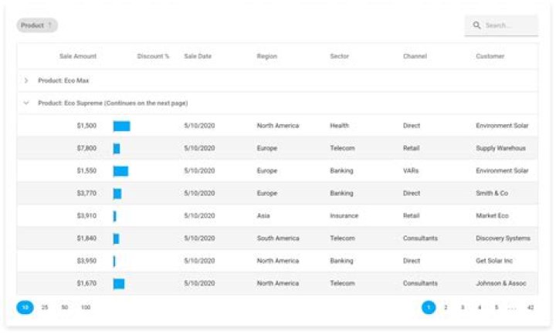The image size is (556, 334).
Task: Click the search magnifier icon
Action: [476, 25]
